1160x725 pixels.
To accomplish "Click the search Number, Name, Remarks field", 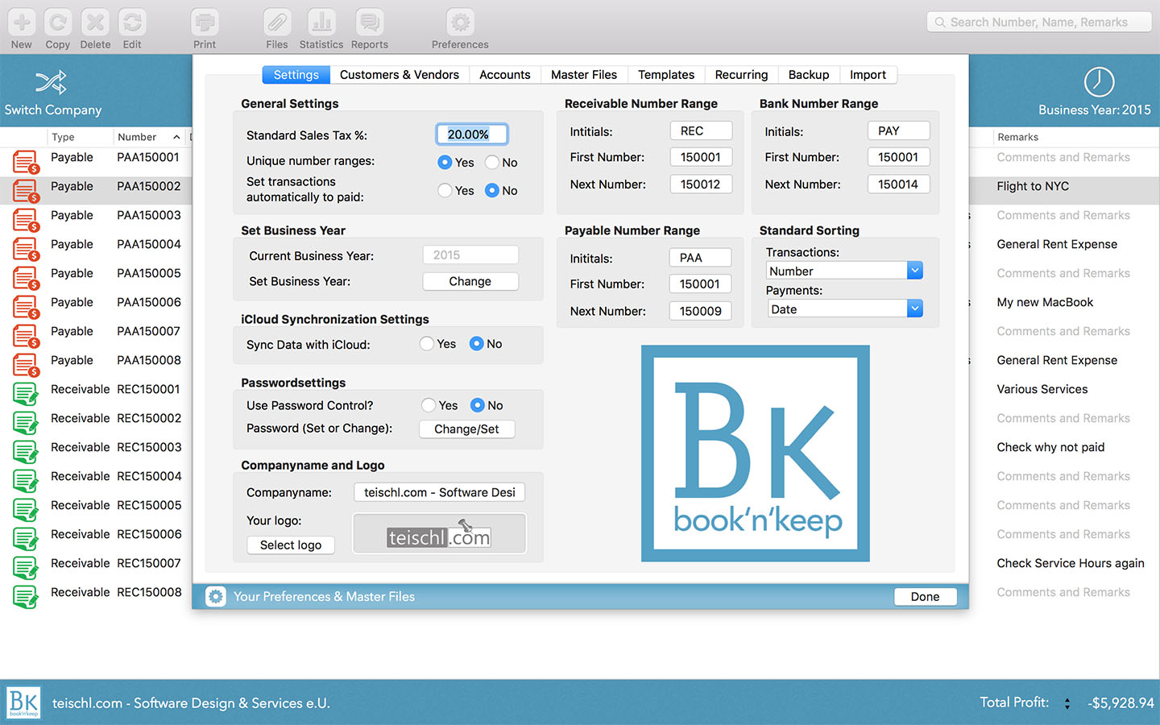I will (1039, 22).
